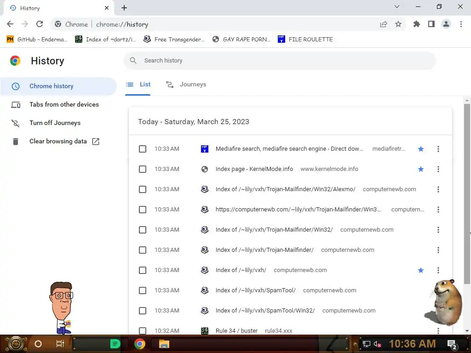
Task: Open the GitHub - Enderma bookmark
Action: [37, 40]
